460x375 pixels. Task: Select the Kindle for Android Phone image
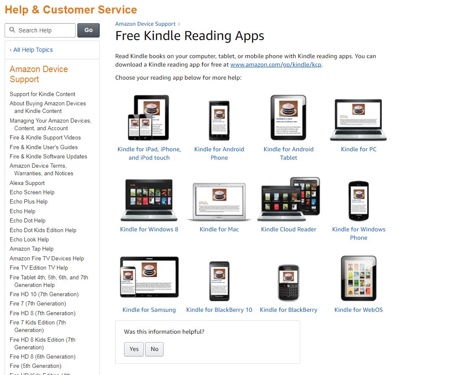219,121
